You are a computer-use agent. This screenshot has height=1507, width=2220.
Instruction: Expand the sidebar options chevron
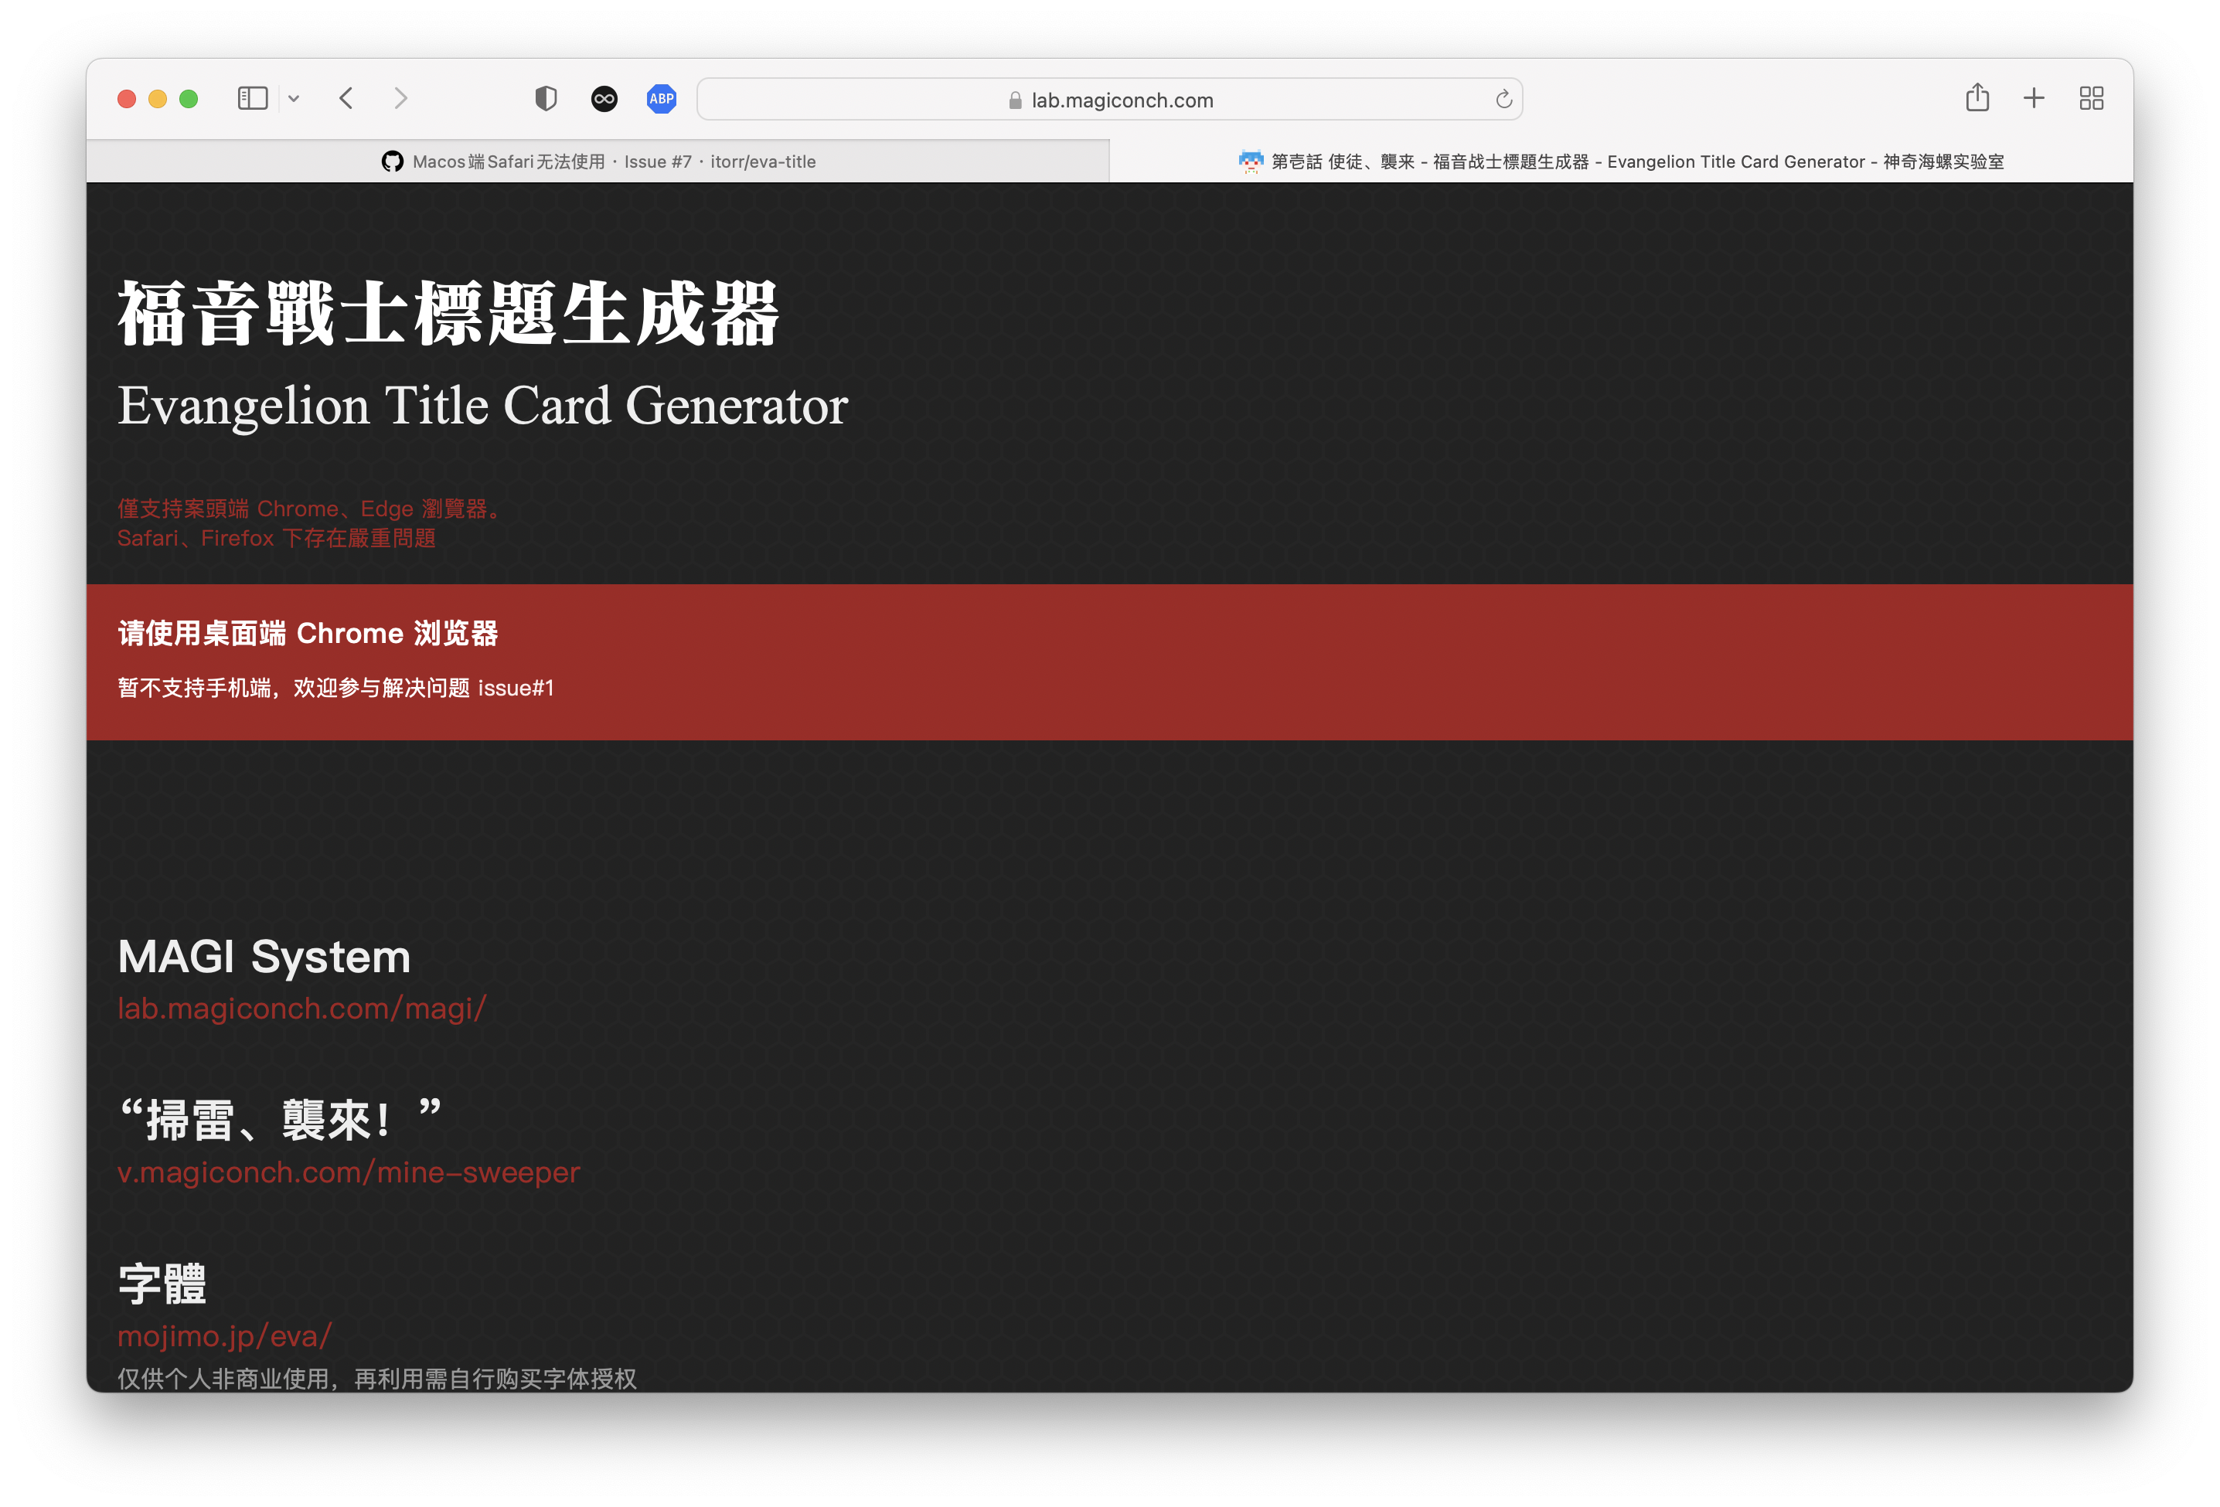tap(293, 98)
